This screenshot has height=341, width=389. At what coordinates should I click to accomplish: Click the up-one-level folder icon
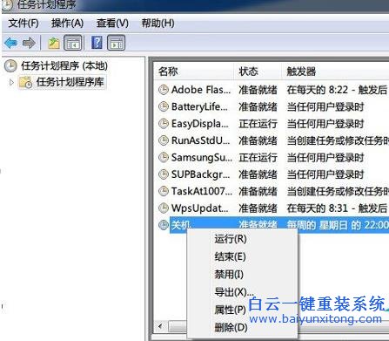coord(54,43)
